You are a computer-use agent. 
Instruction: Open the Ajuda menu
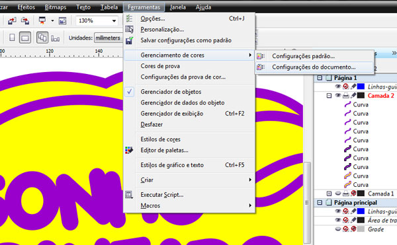(203, 7)
